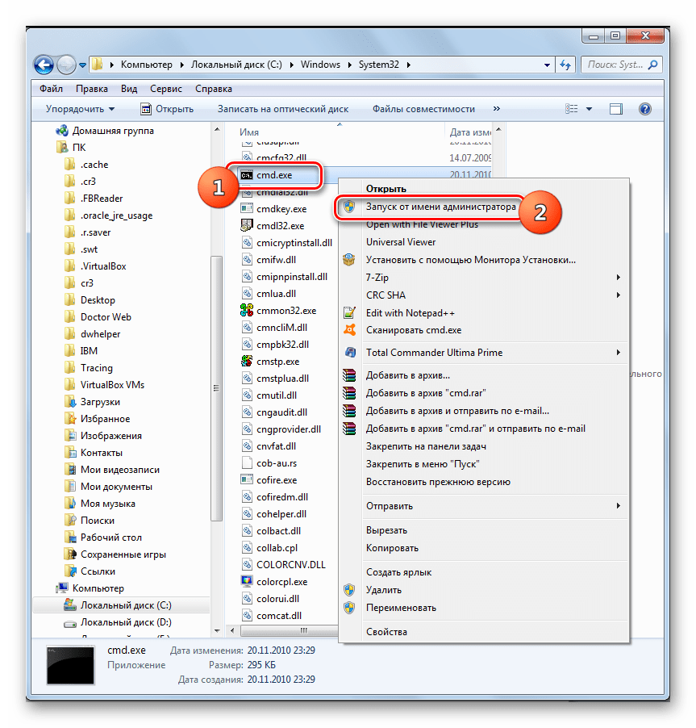Select Локальный диск (D:) in navigation tree
This screenshot has height=728, width=696.
[125, 622]
